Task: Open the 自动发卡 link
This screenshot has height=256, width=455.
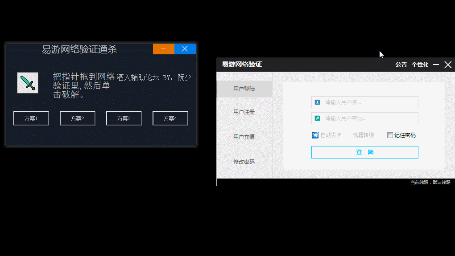Action: [331, 135]
